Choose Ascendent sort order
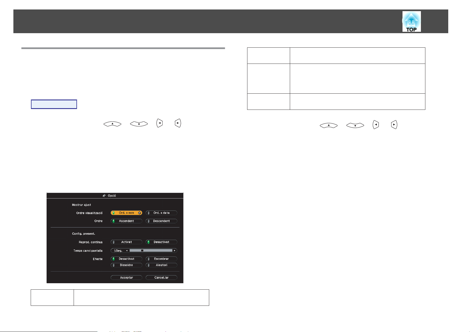This screenshot has width=470, height=332. (126, 221)
